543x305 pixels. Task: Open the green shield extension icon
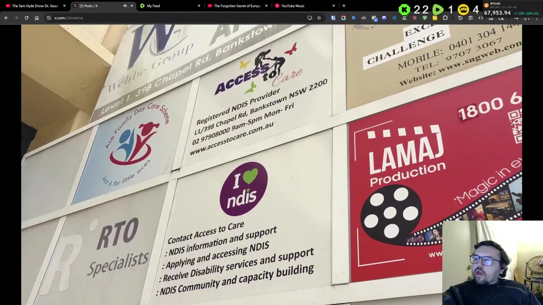pyautogui.click(x=425, y=18)
